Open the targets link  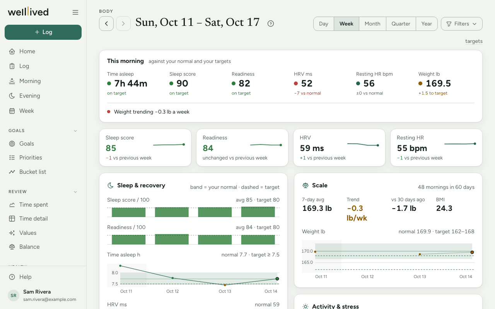coord(474,41)
